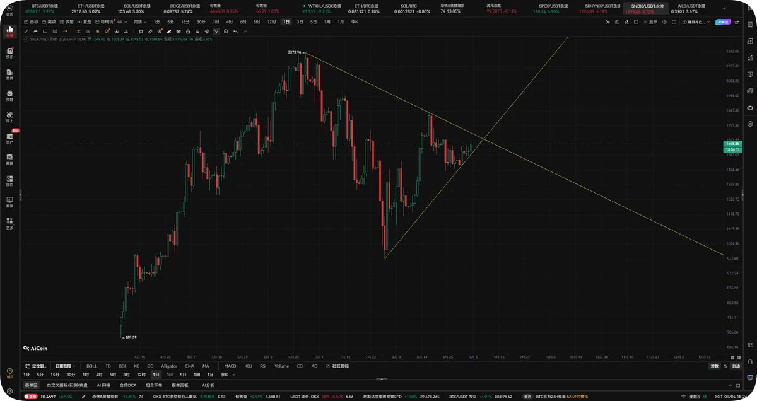
Task: Open the 周期 period dropdown
Action: pos(140,22)
